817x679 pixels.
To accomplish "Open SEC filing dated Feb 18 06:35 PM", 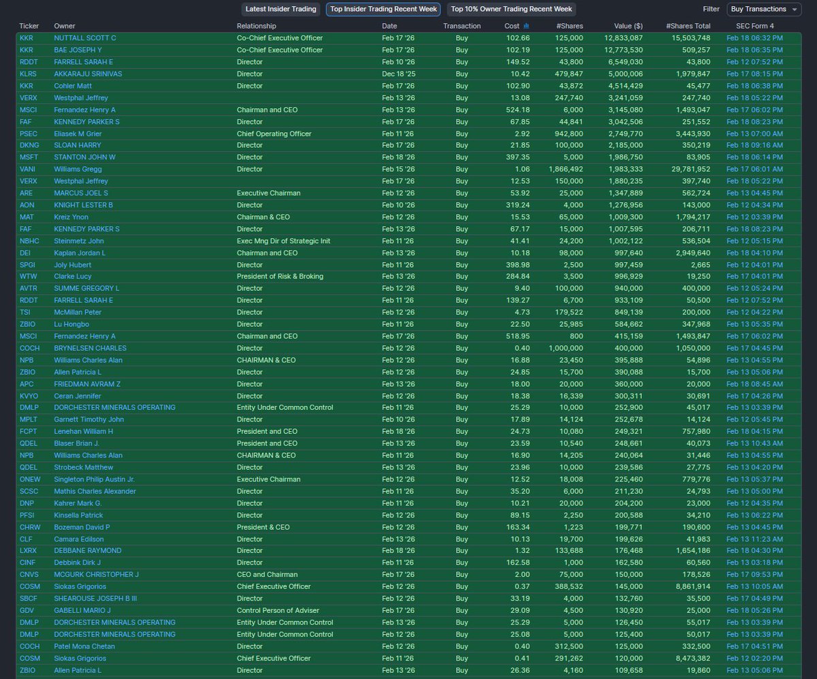I will coord(755,50).
